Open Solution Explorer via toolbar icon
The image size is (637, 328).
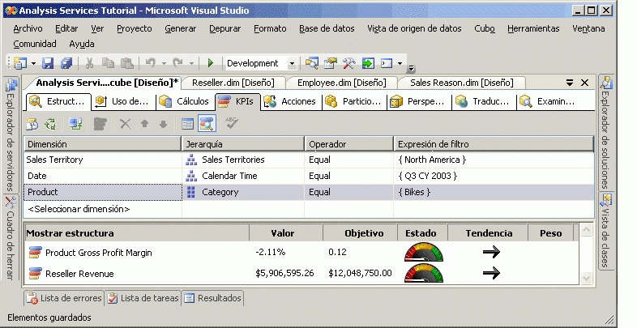[311, 63]
